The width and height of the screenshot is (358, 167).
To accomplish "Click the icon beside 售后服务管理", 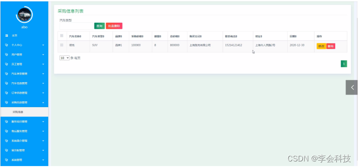I will pyautogui.click(x=6, y=131).
